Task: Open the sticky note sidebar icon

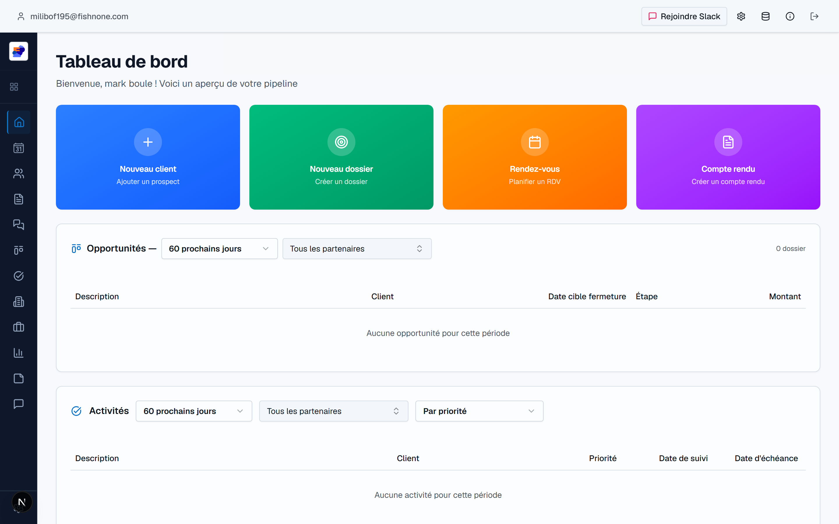Action: [19, 378]
